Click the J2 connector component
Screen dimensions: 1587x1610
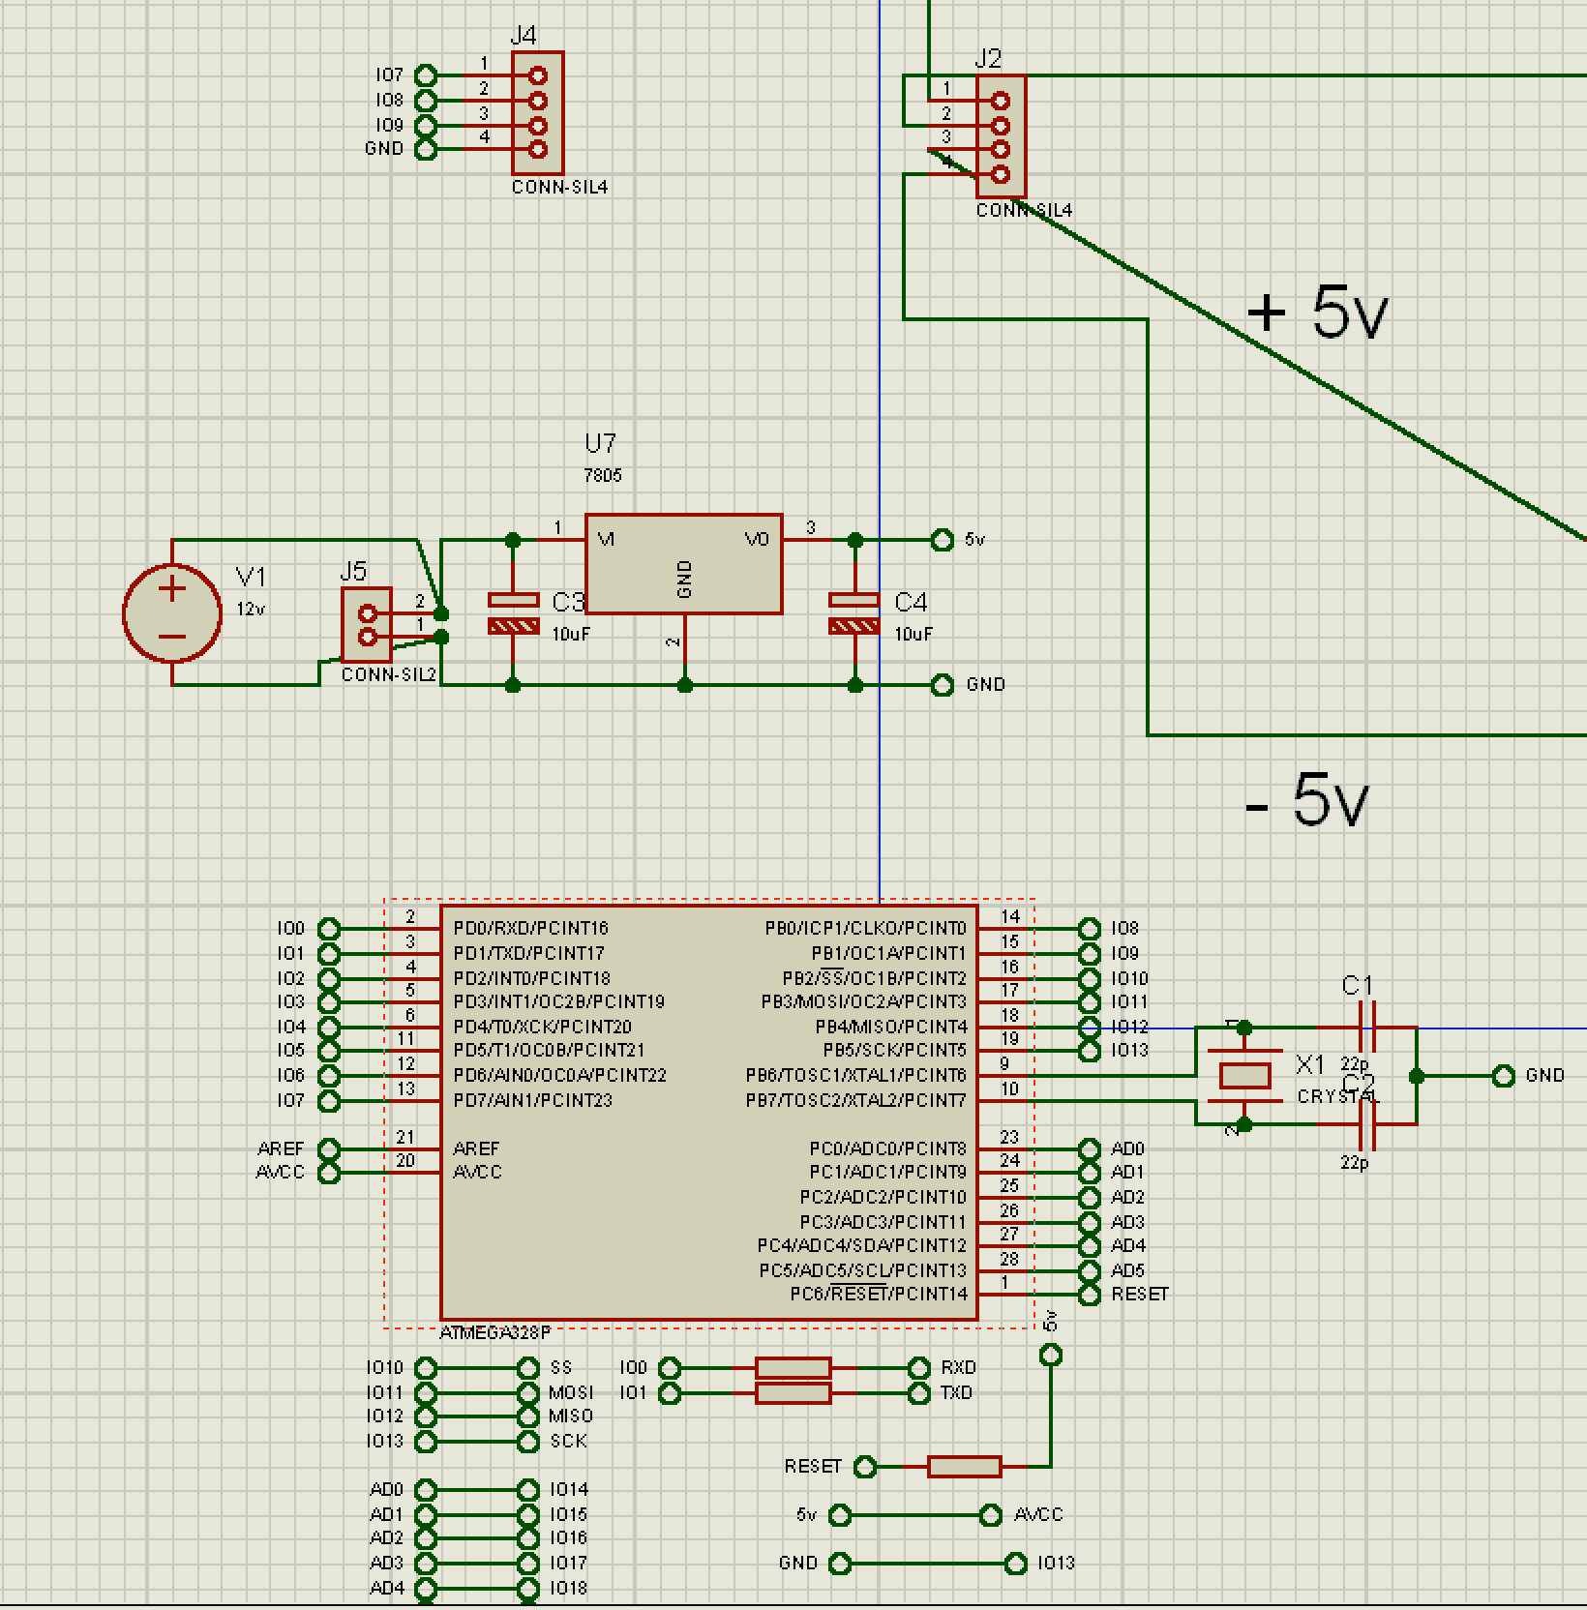point(1001,137)
